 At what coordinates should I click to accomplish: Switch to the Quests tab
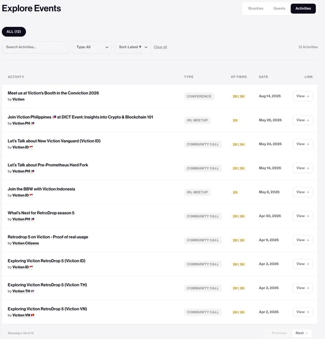point(279,8)
